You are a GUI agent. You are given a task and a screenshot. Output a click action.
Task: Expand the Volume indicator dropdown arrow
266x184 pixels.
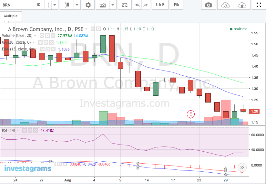tap(35, 36)
